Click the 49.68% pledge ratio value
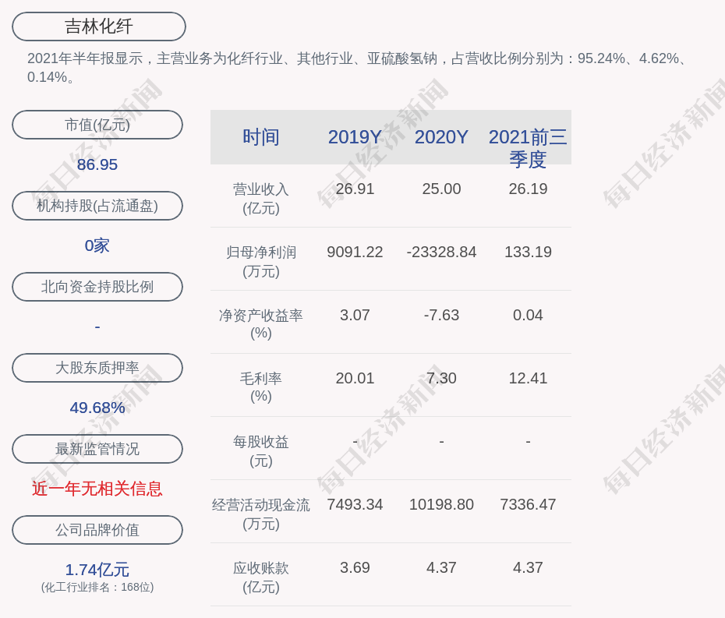The image size is (725, 618). coord(97,408)
